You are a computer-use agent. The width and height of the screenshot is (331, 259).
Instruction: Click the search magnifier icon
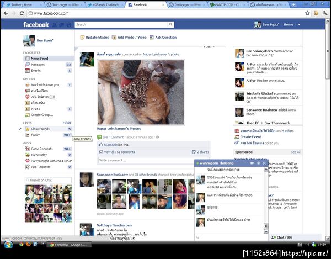(x=170, y=24)
